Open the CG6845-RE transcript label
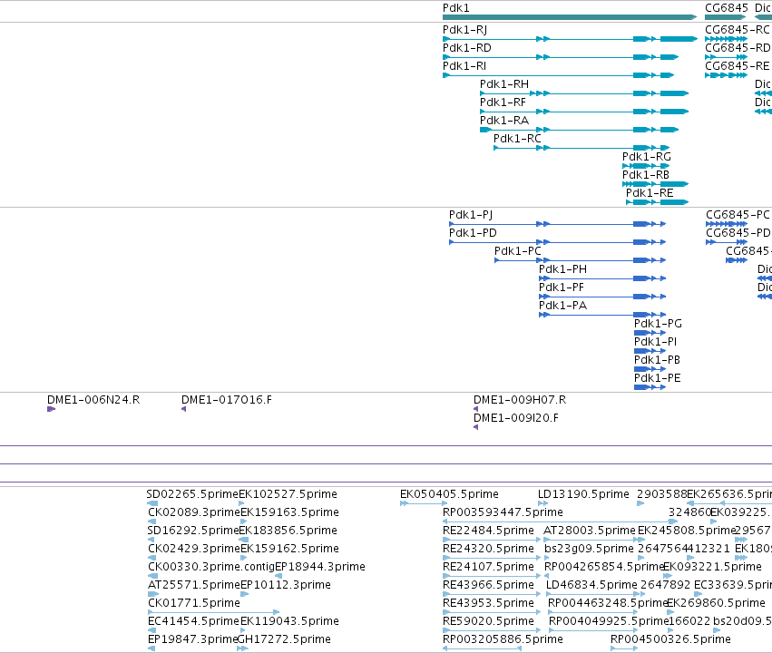Viewport: 772px width, 653px height. [737, 66]
